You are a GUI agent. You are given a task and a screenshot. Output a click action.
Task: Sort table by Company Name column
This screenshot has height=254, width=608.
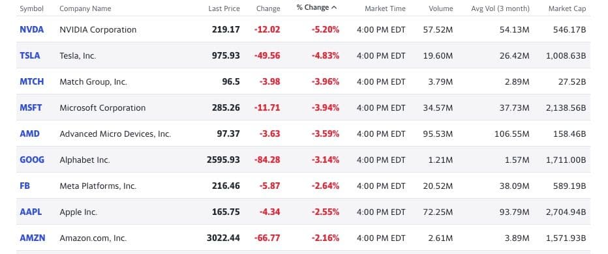(85, 8)
